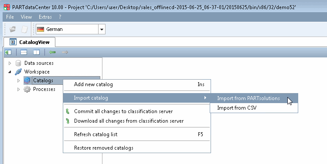This screenshot has width=327, height=164.
Task: Select the German language combo box
Action: click(71, 29)
